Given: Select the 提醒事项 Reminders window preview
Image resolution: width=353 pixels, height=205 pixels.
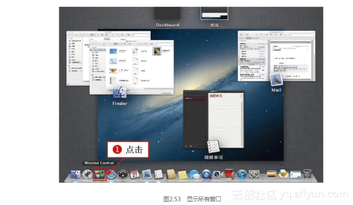Looking at the screenshot, I should (x=214, y=119).
